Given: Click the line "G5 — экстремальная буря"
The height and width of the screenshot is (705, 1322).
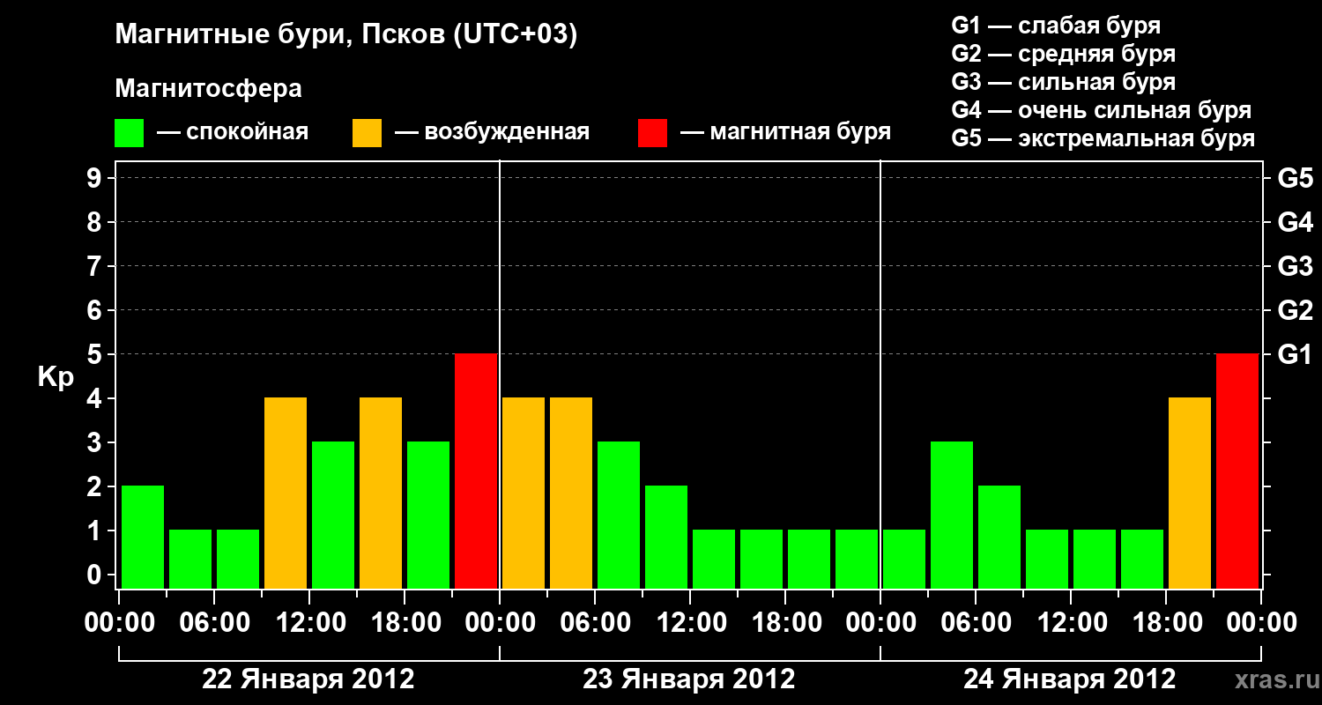Looking at the screenshot, I should [x=1103, y=138].
